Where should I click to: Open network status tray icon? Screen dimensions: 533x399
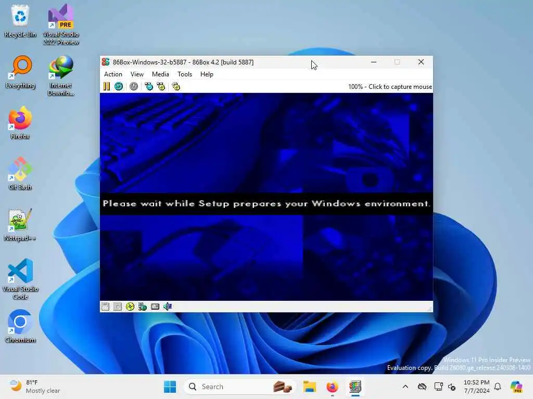coord(438,387)
